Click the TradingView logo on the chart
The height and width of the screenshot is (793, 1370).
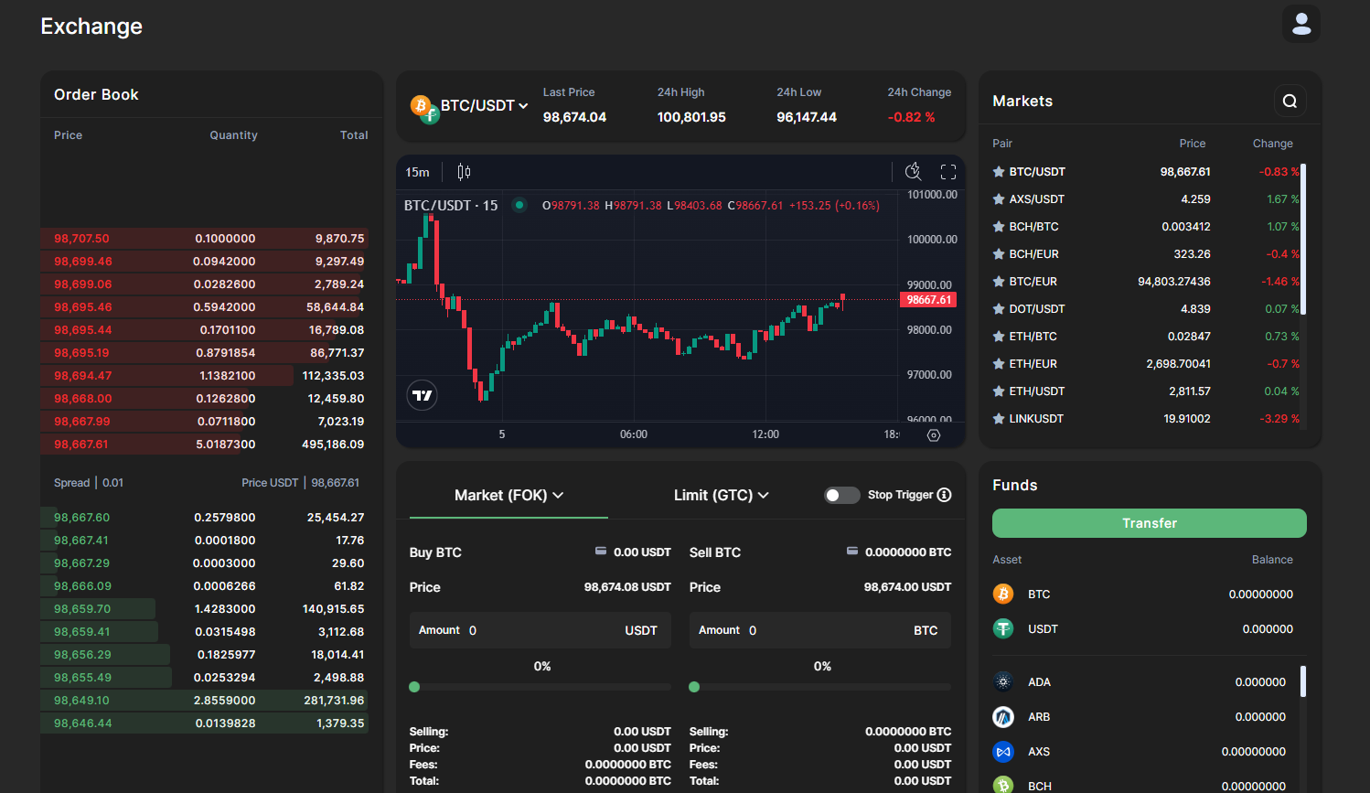422,394
